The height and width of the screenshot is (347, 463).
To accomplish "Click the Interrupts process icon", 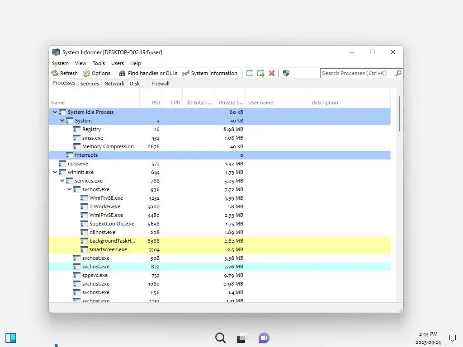I will (x=70, y=155).
